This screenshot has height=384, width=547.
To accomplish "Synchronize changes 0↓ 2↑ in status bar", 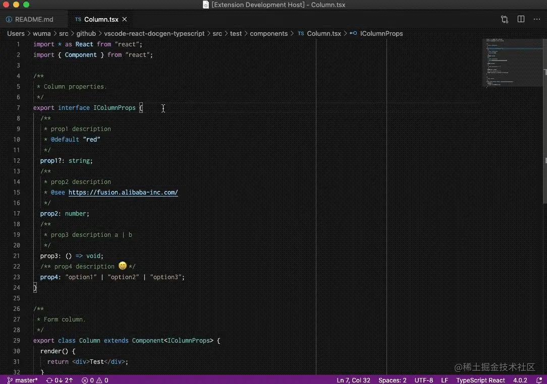I will click(x=60, y=380).
